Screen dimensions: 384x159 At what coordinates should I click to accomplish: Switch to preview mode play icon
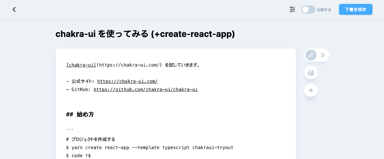click(x=323, y=55)
